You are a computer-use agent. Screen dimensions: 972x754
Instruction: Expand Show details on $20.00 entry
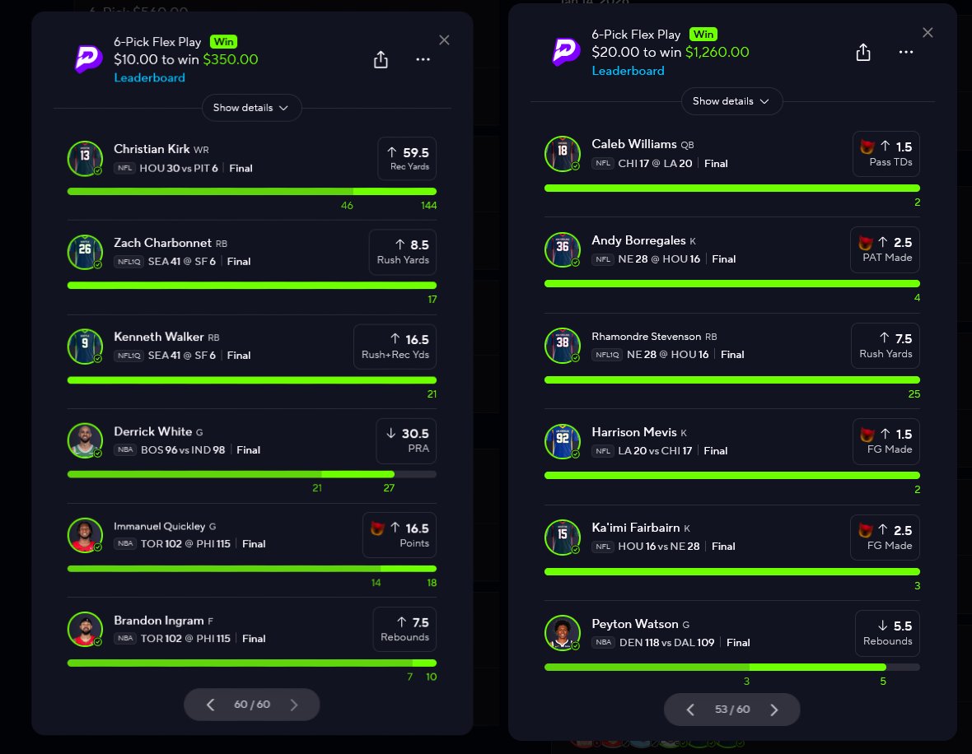tap(731, 101)
